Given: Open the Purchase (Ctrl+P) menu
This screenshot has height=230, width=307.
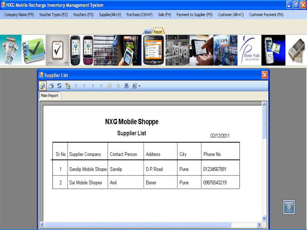Looking at the screenshot, I should [x=139, y=15].
